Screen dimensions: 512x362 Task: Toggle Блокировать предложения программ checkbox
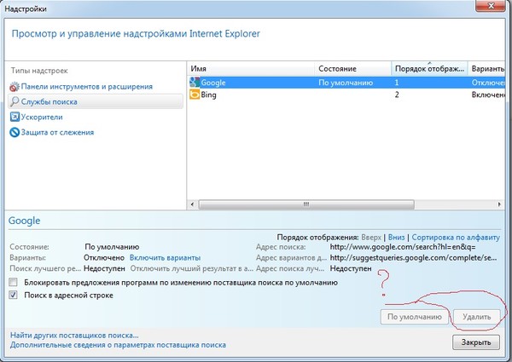[x=13, y=282]
